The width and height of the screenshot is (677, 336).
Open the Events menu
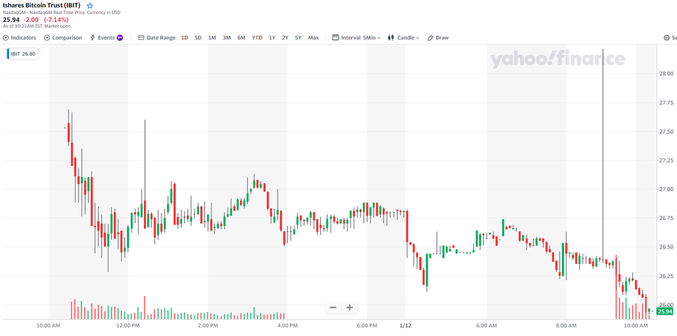[x=106, y=38]
